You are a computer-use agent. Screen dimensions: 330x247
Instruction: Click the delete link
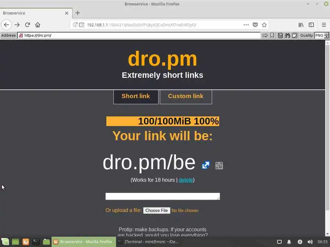186,180
